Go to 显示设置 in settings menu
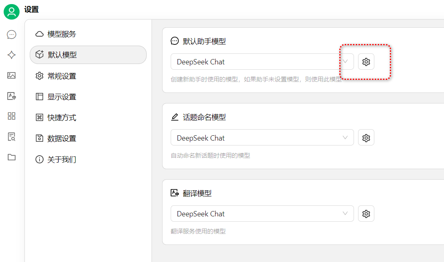This screenshot has height=262, width=444. tap(62, 97)
